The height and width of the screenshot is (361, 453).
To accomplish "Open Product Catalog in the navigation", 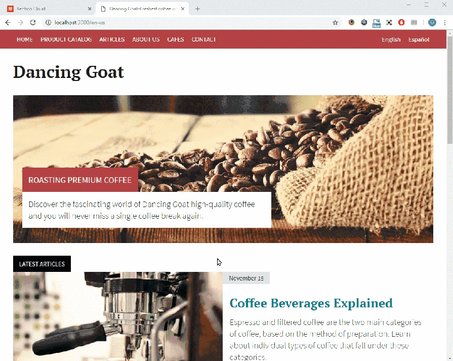I will 66,39.
